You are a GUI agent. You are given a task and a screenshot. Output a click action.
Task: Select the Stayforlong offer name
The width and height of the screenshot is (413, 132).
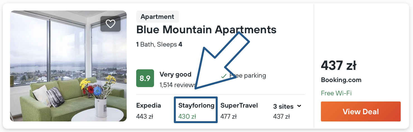click(x=196, y=106)
